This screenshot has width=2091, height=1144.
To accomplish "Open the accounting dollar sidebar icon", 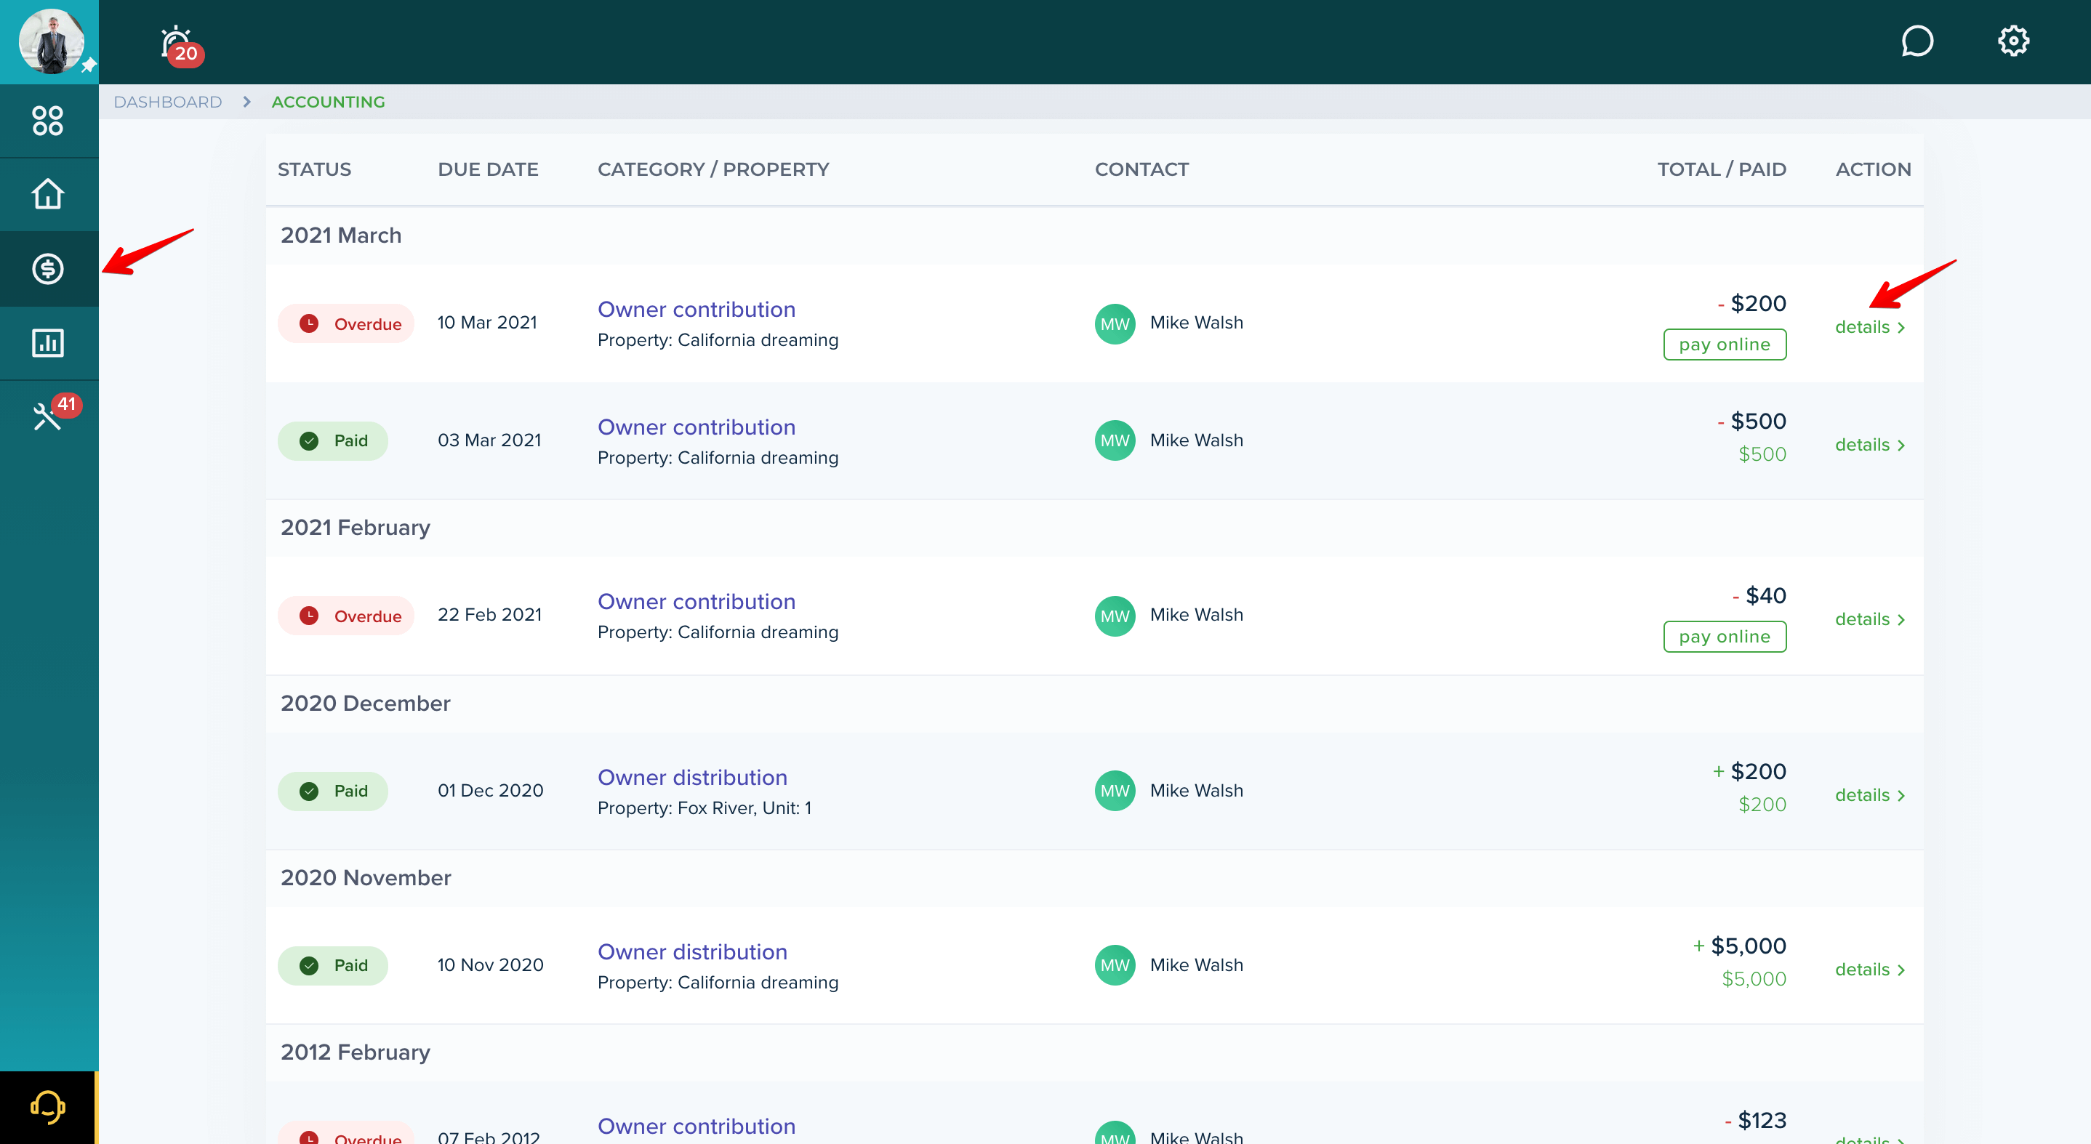I will [48, 268].
